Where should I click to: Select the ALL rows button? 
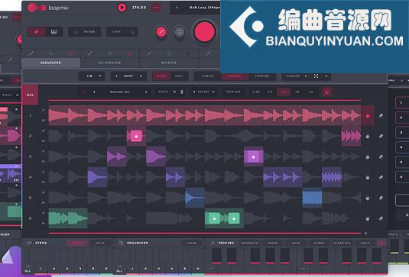coord(30,95)
